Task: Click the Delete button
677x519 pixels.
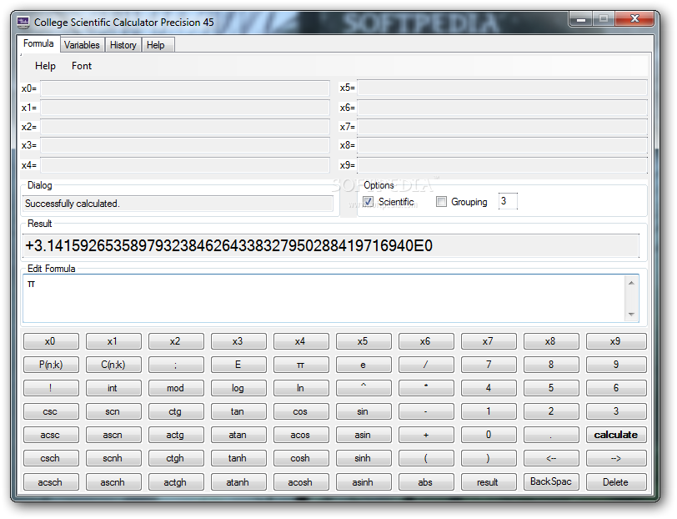Action: pos(616,481)
